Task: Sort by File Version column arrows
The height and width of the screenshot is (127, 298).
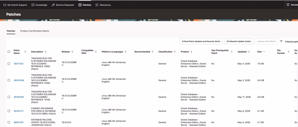Action: (288, 52)
